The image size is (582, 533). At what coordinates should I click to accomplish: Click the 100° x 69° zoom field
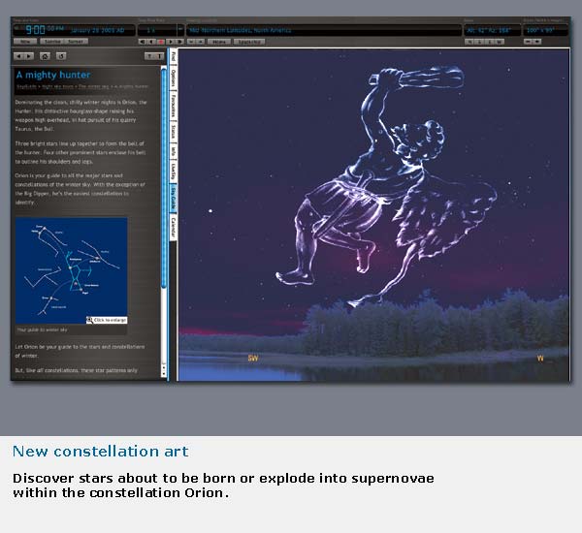(545, 30)
